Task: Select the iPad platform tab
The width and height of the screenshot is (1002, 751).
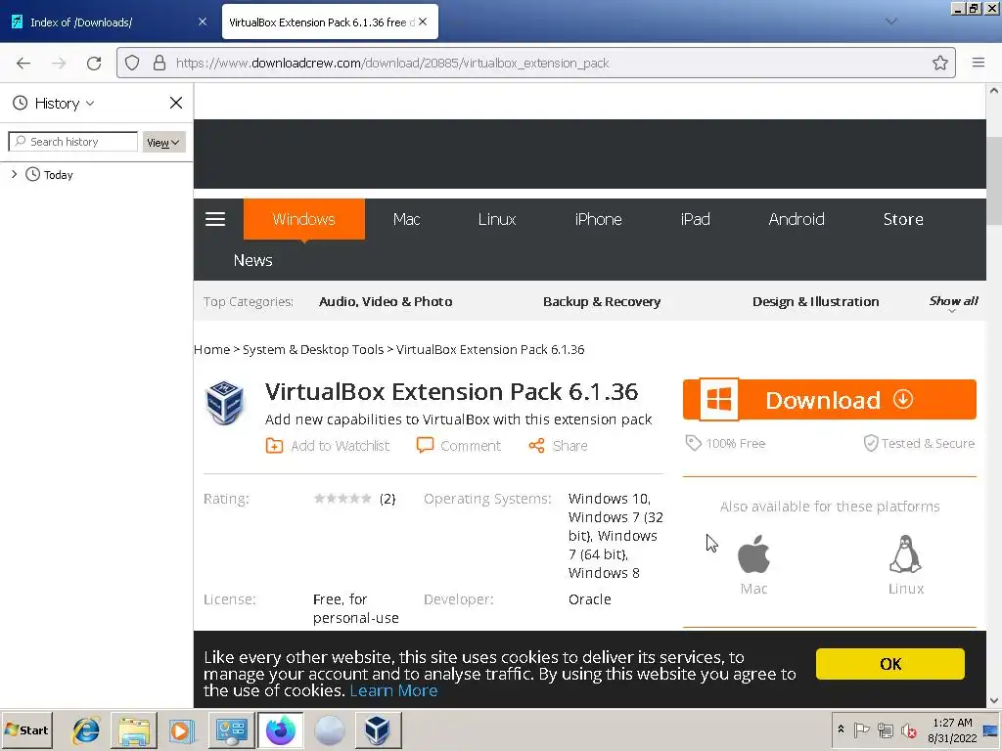Action: point(696,219)
